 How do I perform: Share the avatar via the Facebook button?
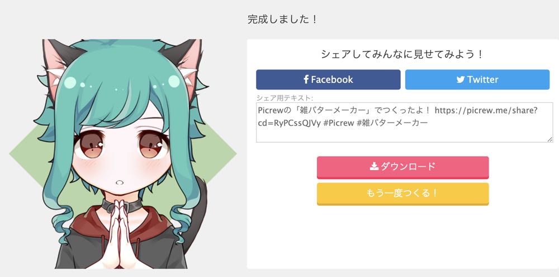(x=328, y=79)
